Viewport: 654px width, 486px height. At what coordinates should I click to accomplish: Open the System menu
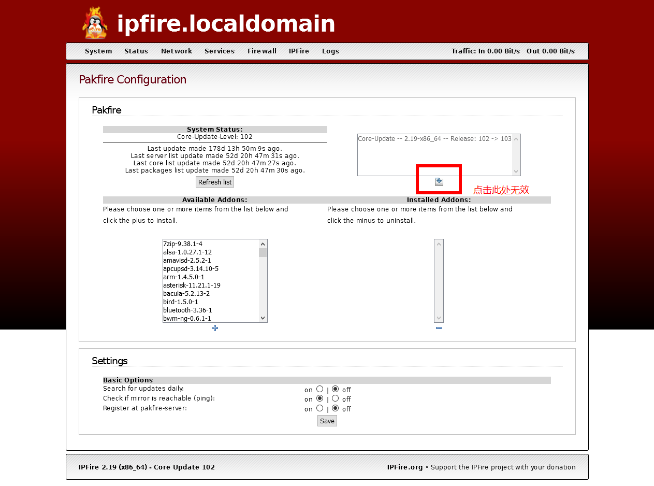(x=98, y=51)
